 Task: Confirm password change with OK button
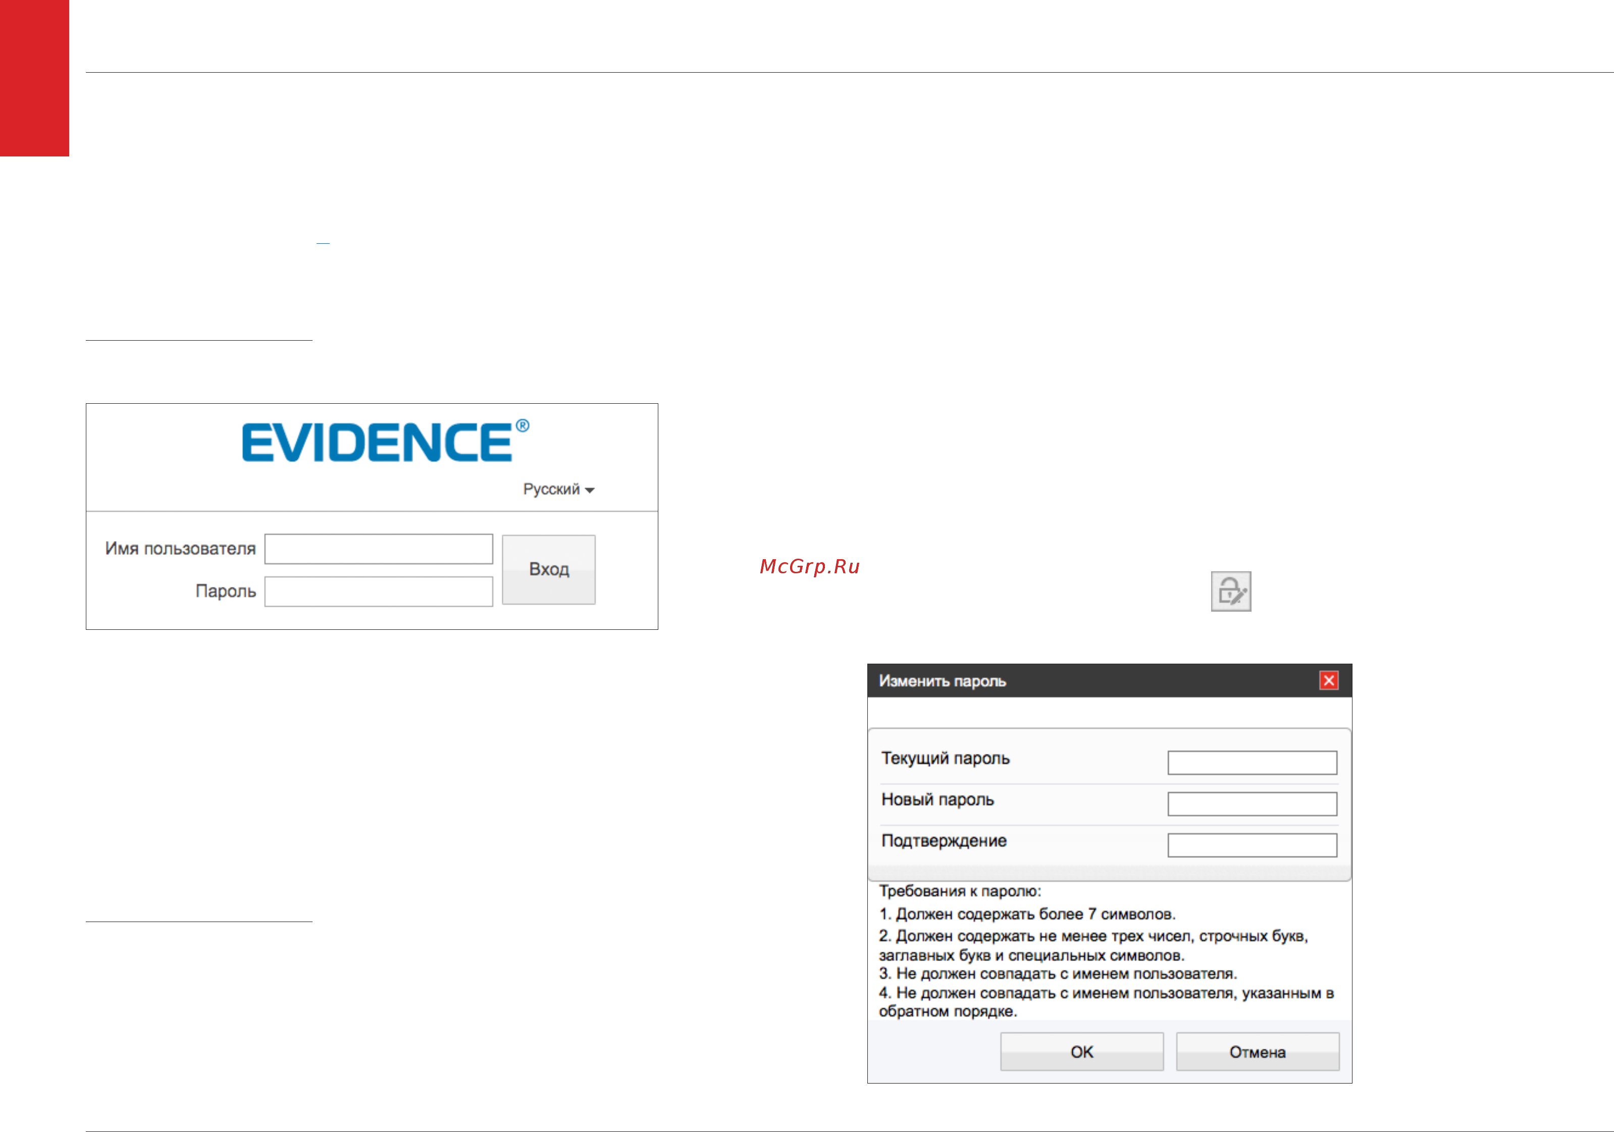(1081, 1051)
